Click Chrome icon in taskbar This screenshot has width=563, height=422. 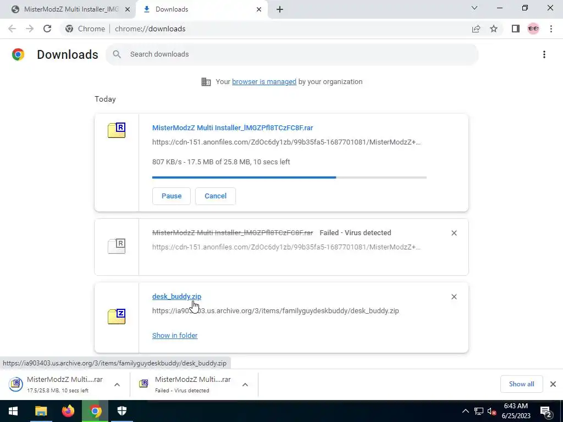coord(95,411)
